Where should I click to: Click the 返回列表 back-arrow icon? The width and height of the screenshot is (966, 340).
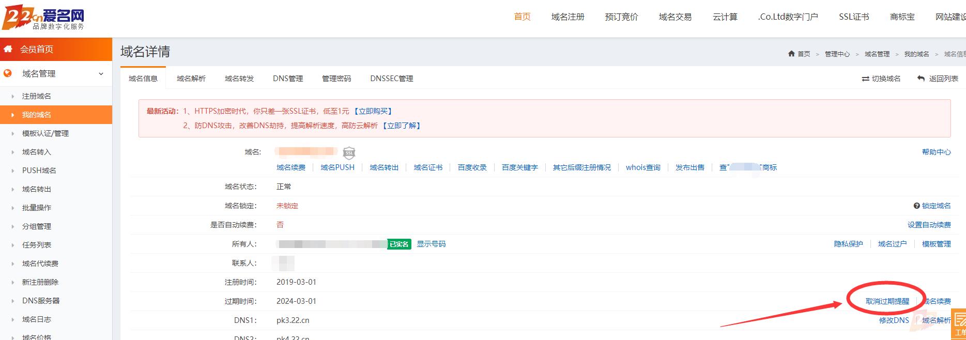pyautogui.click(x=921, y=79)
